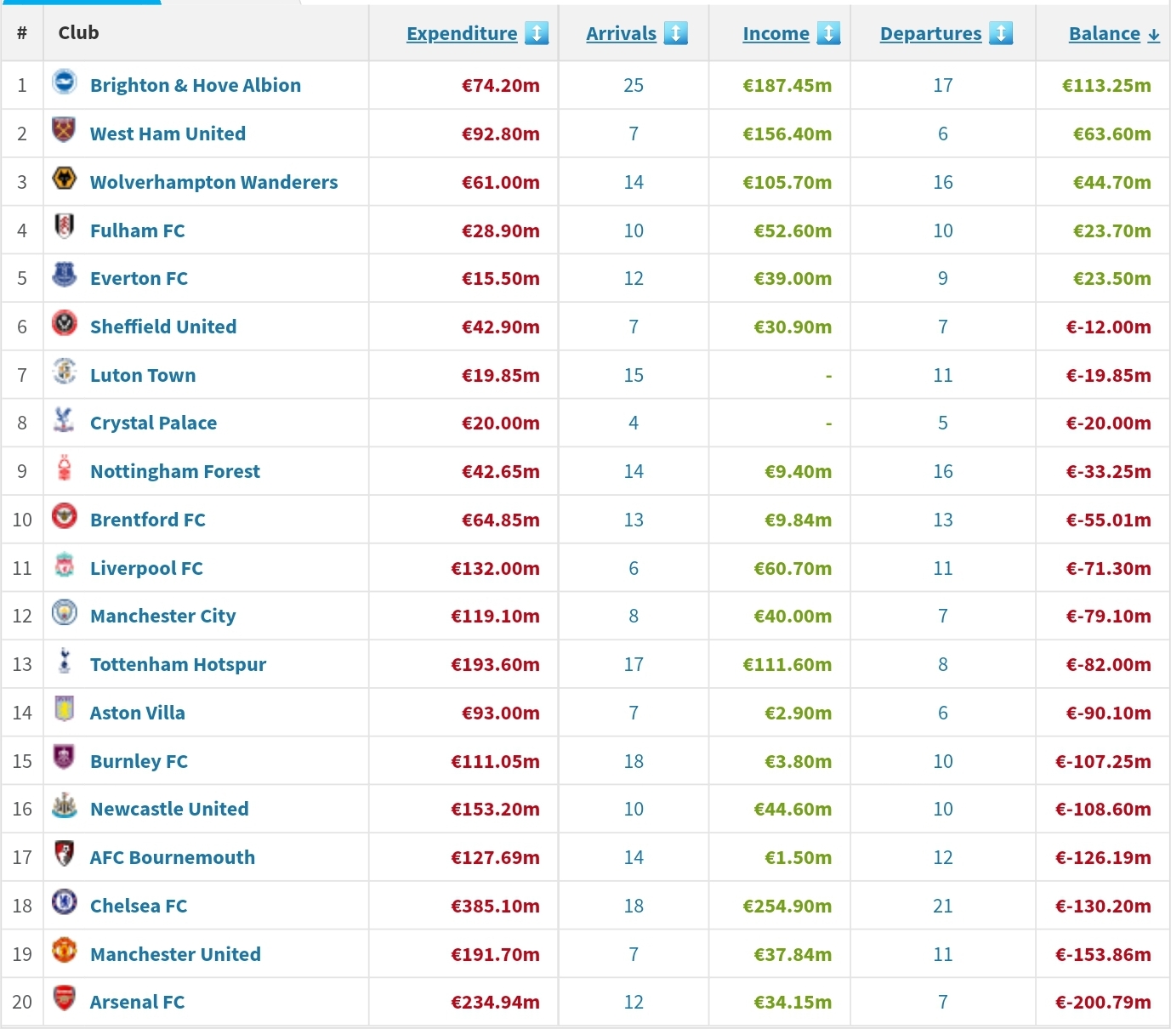Sort table by Departures header link
The width and height of the screenshot is (1171, 1029).
point(930,33)
